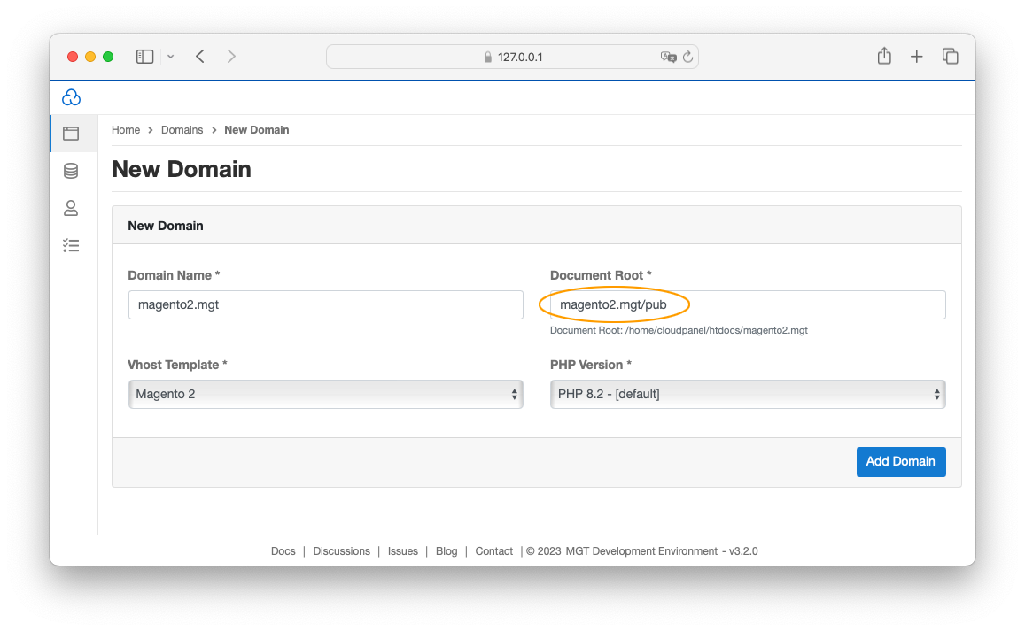Reload the page using the refresh icon

(690, 56)
